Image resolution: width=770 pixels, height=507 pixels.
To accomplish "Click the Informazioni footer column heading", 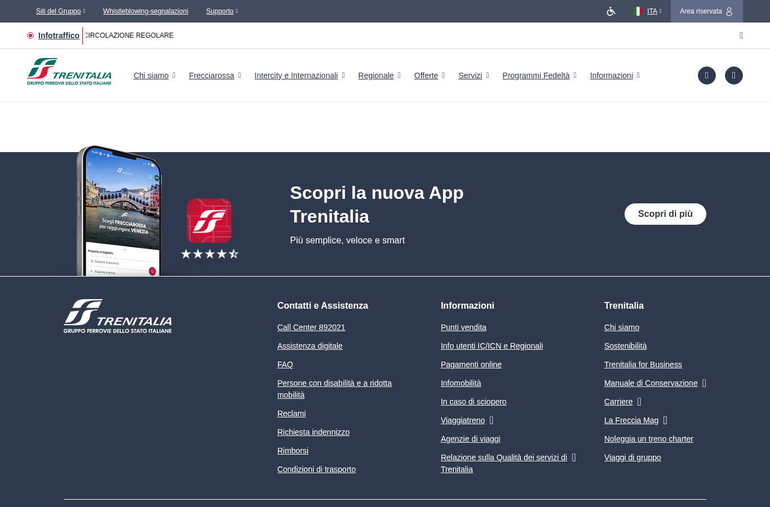I will coord(467,306).
